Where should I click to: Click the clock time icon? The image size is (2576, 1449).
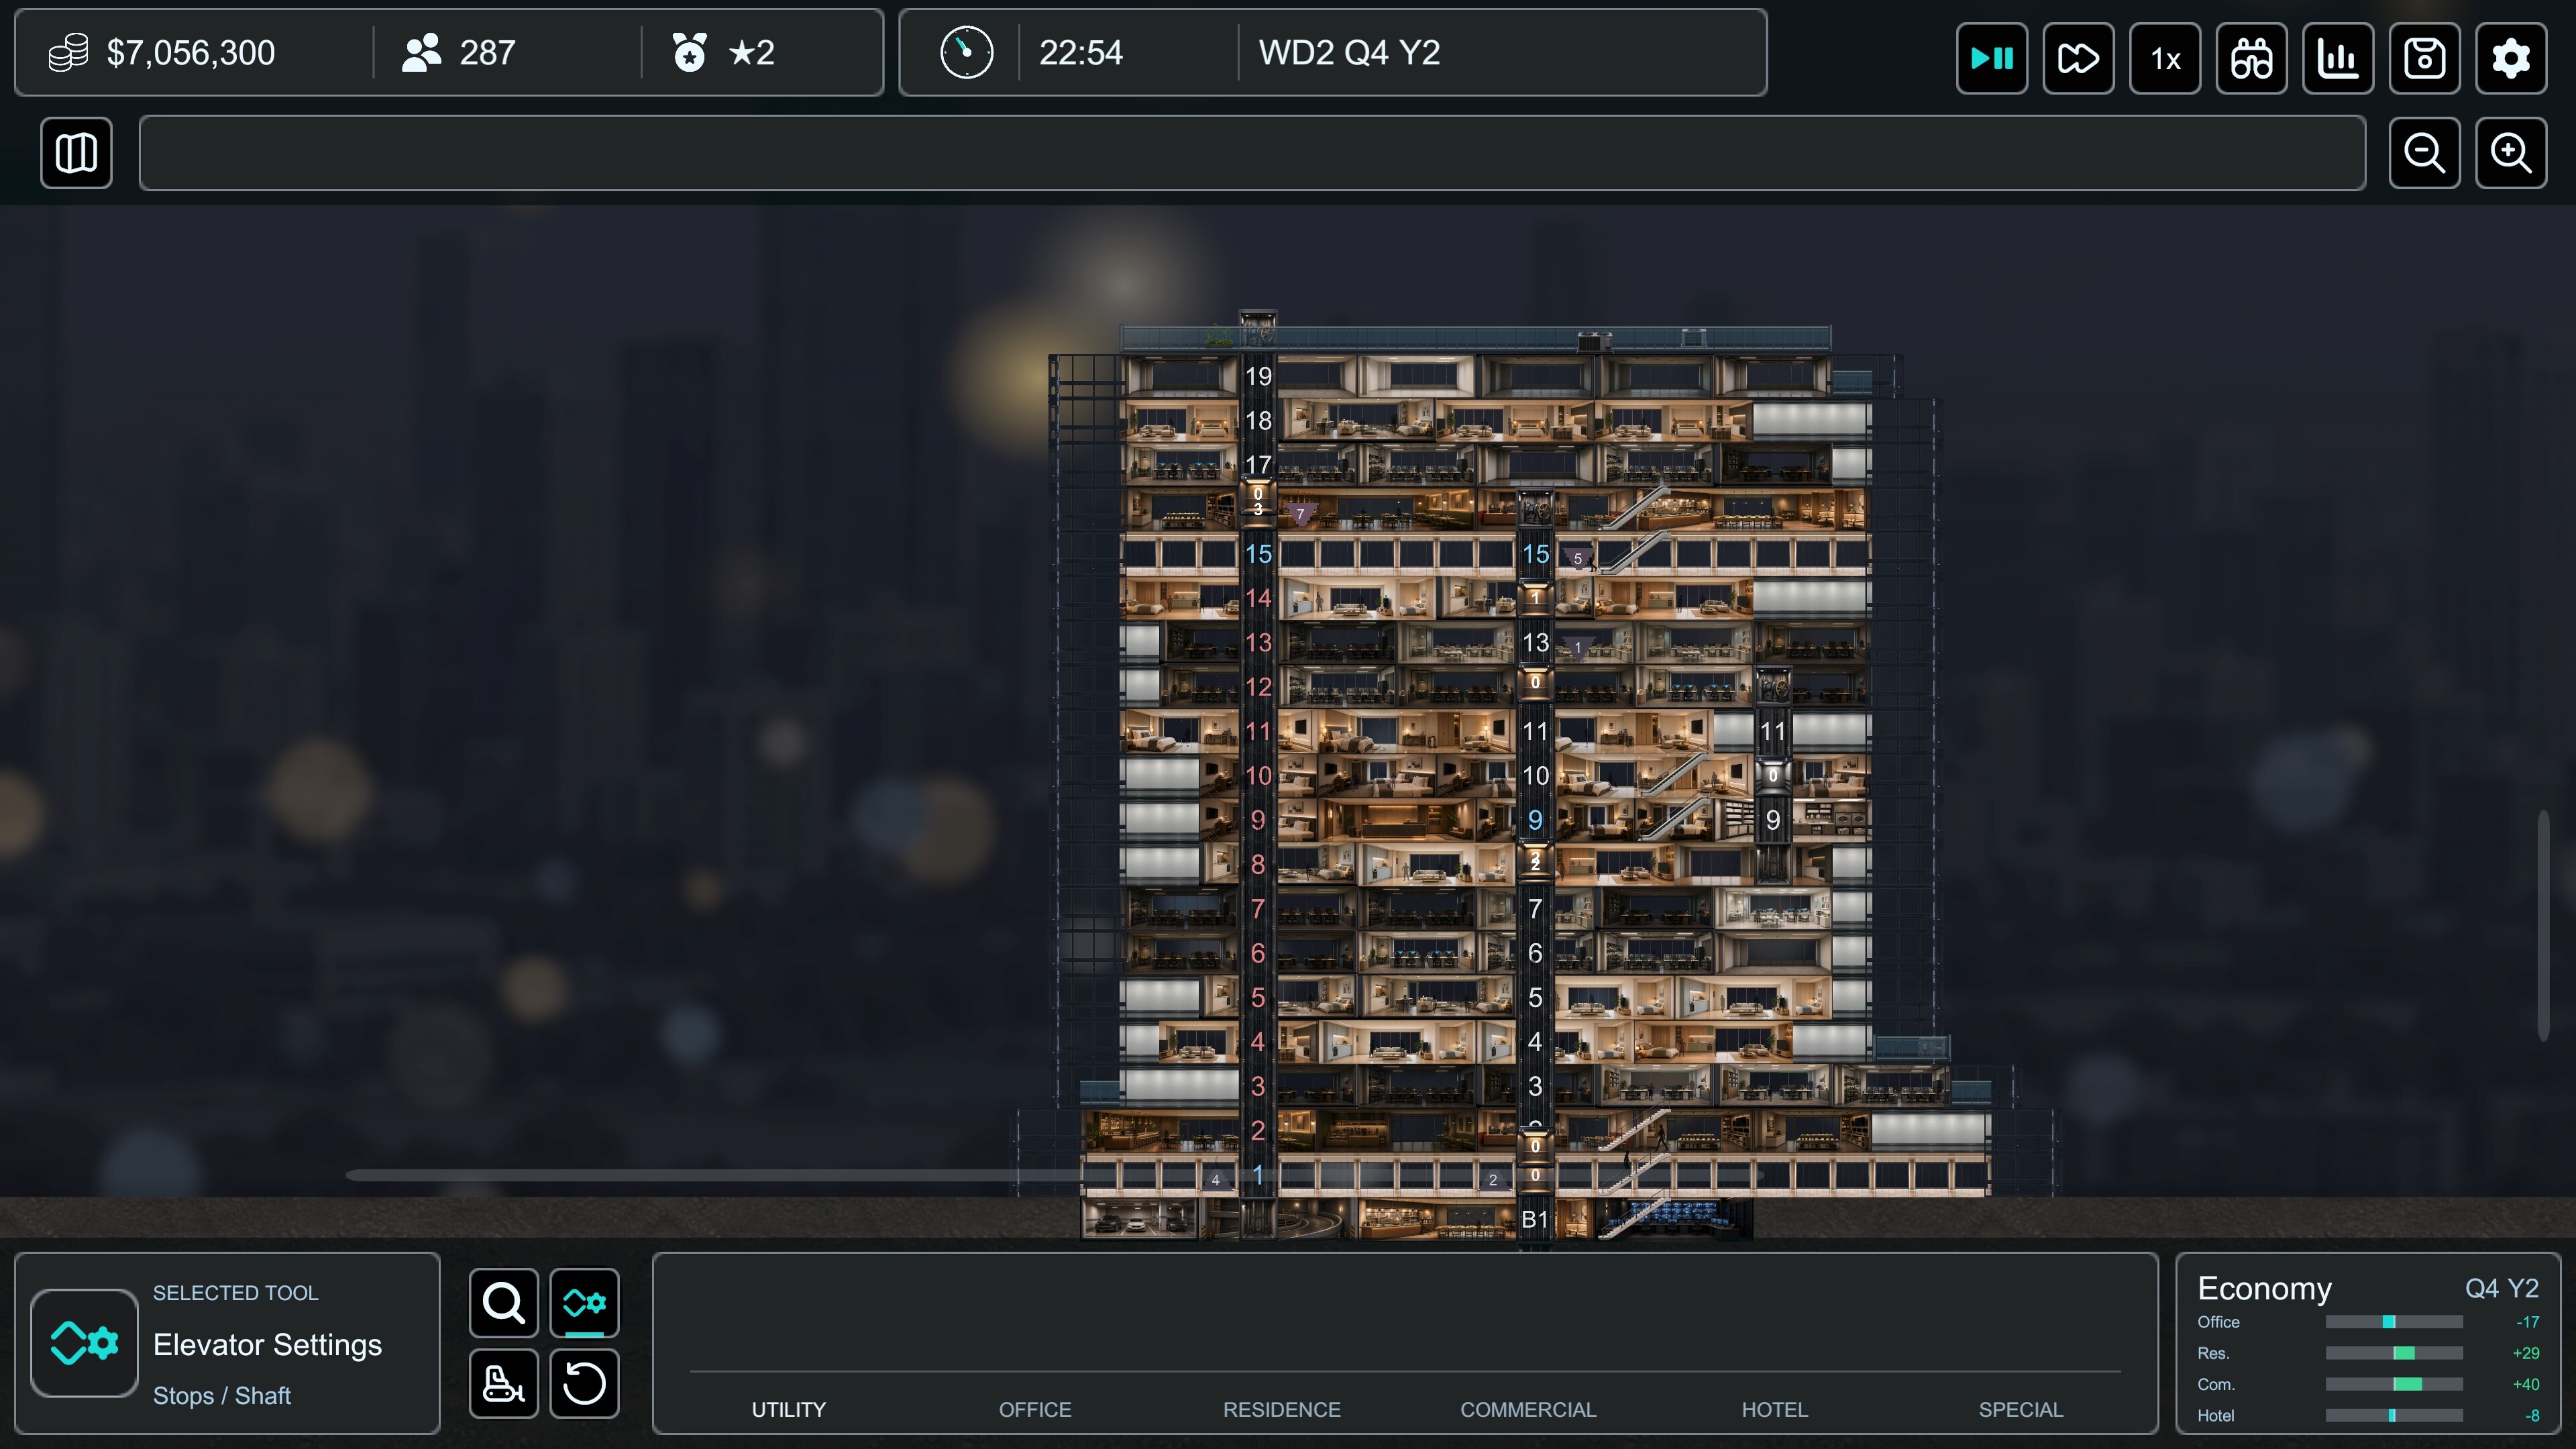(966, 53)
